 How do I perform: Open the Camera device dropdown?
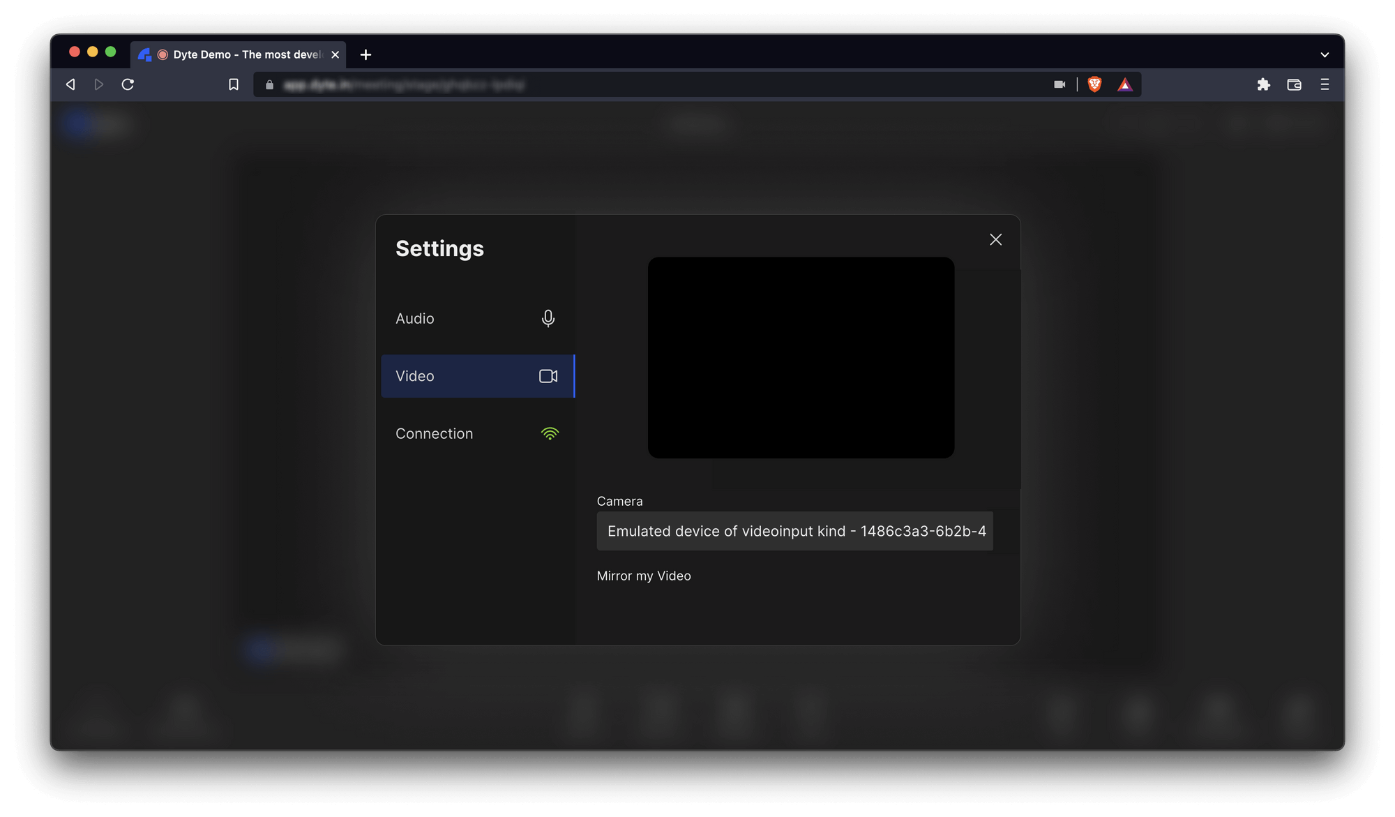pos(794,531)
